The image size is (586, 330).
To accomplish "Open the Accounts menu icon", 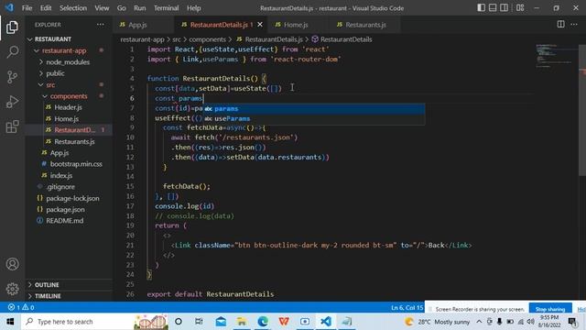I will pos(12,264).
